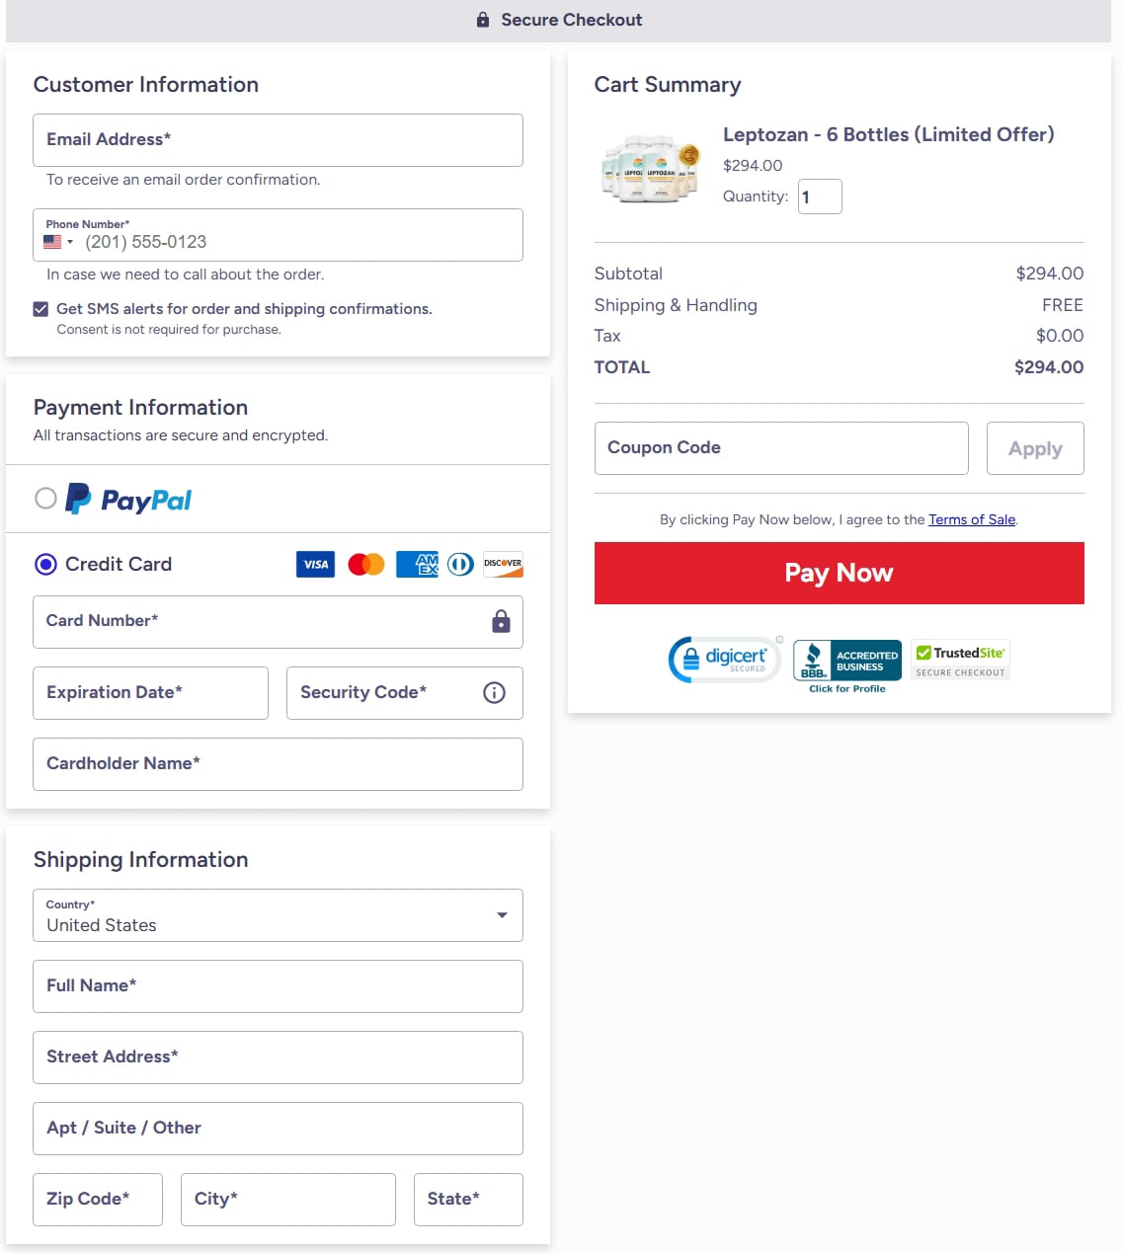
Task: Click the Visa card logo
Action: 315,565
